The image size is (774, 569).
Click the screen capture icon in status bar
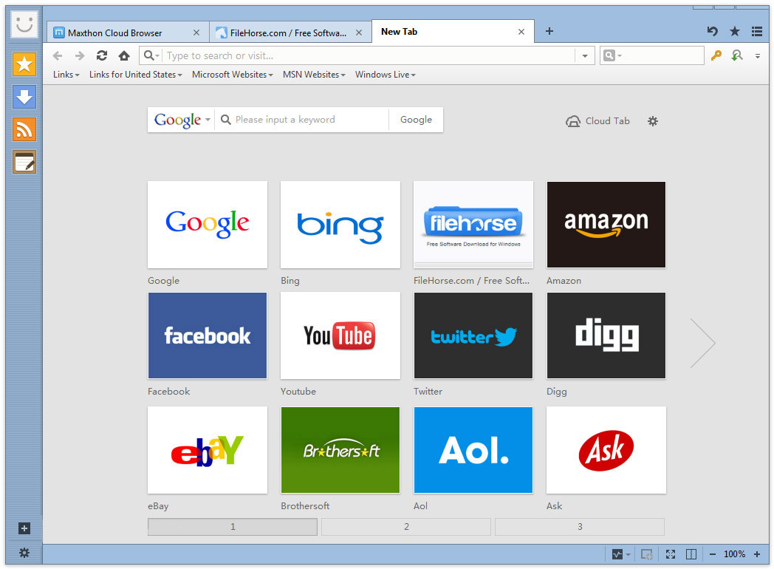coord(646,554)
